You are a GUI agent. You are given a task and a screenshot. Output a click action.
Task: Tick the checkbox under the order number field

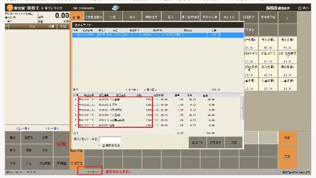(x=100, y=145)
